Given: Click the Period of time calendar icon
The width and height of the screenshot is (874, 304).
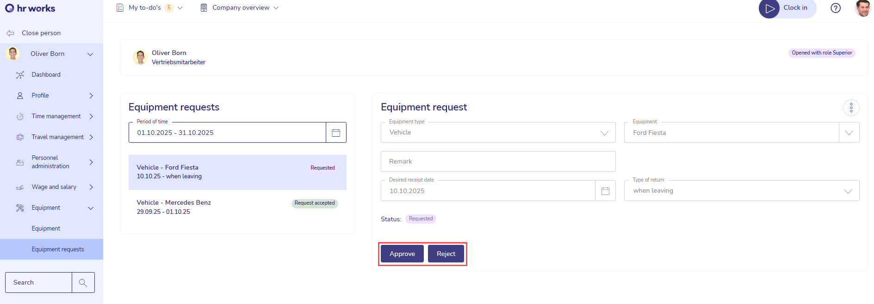Looking at the screenshot, I should click(x=336, y=133).
